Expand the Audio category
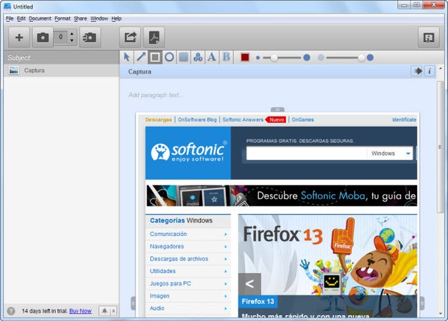This screenshot has width=448, height=321. pos(188,308)
